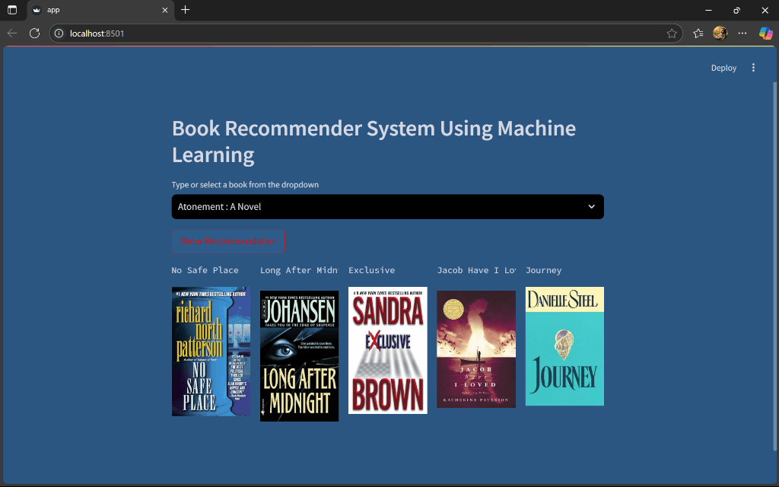Click the reload page icon
The width and height of the screenshot is (779, 487).
pos(34,33)
